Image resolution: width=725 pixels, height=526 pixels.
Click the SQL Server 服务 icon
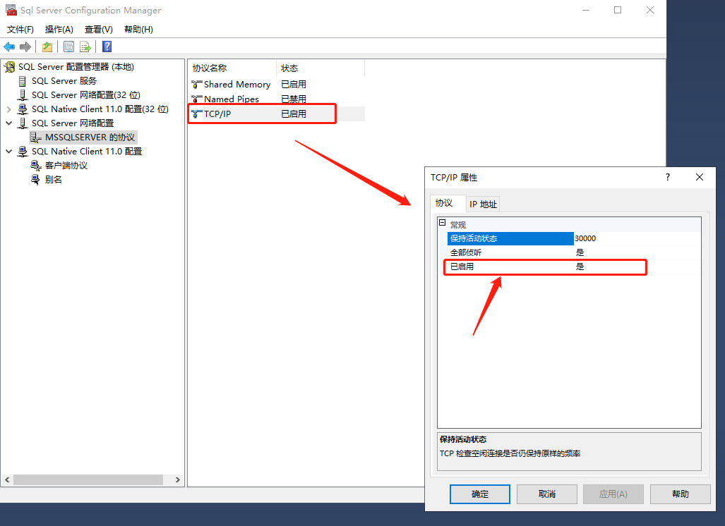pyautogui.click(x=22, y=81)
